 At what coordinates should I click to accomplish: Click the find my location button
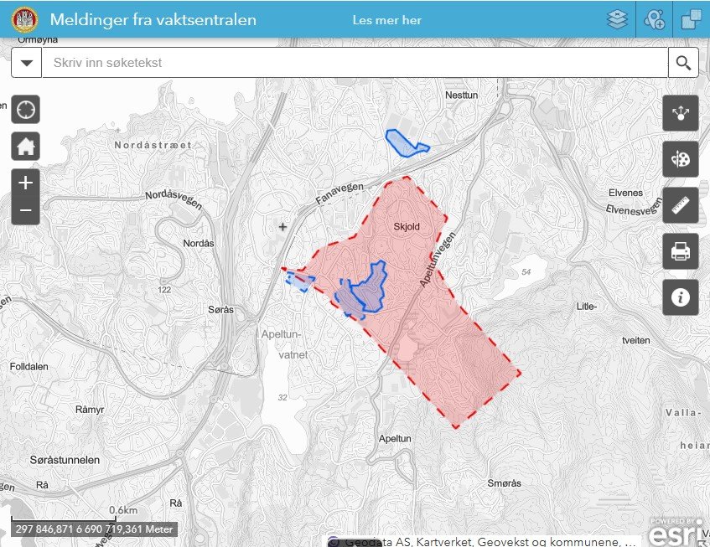26,109
